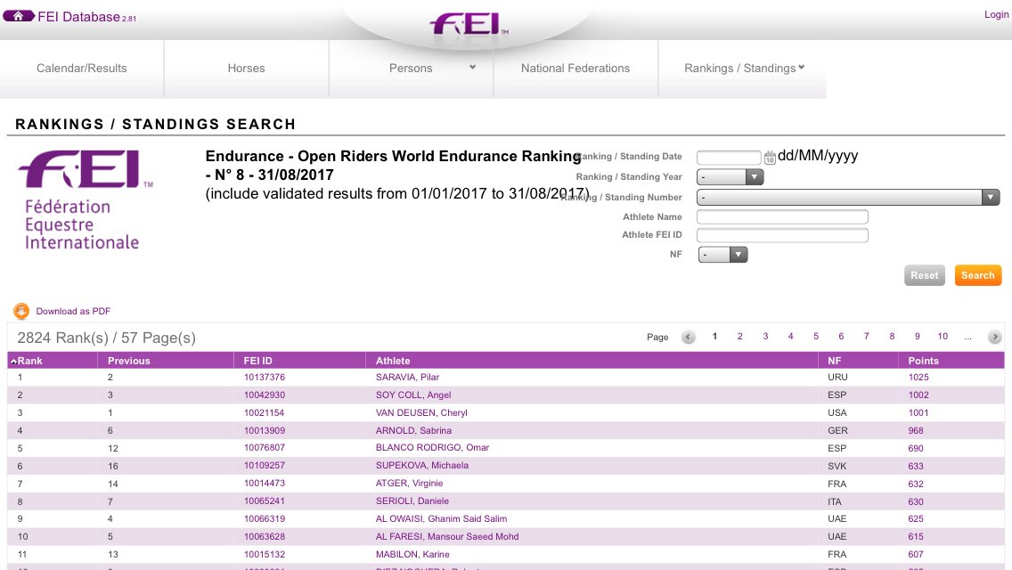Click the orange Download as PDF icon
This screenshot has width=1012, height=570.
21,311
